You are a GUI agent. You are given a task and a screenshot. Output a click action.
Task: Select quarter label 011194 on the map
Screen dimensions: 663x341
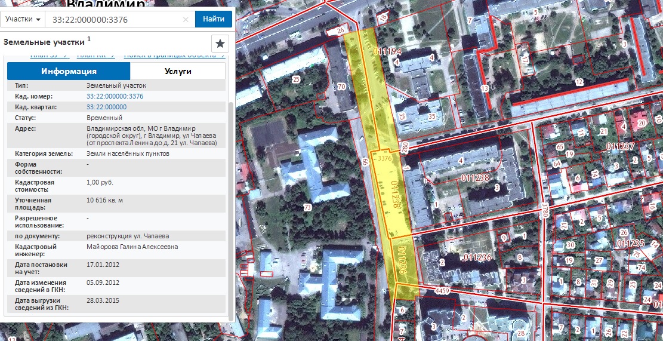click(387, 53)
